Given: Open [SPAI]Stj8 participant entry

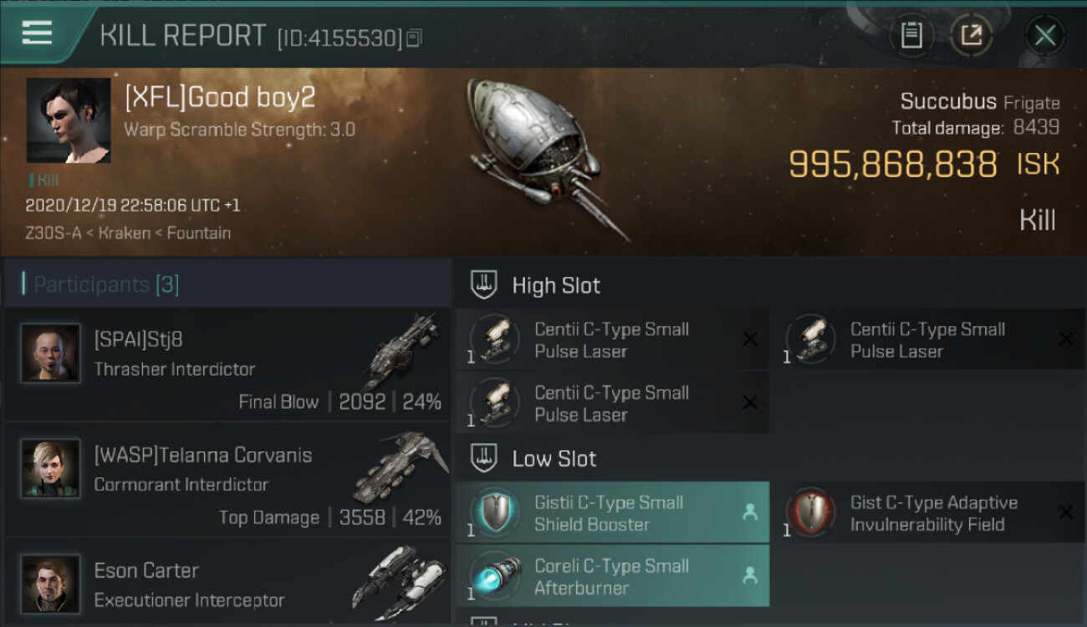Looking at the screenshot, I should pos(227,363).
